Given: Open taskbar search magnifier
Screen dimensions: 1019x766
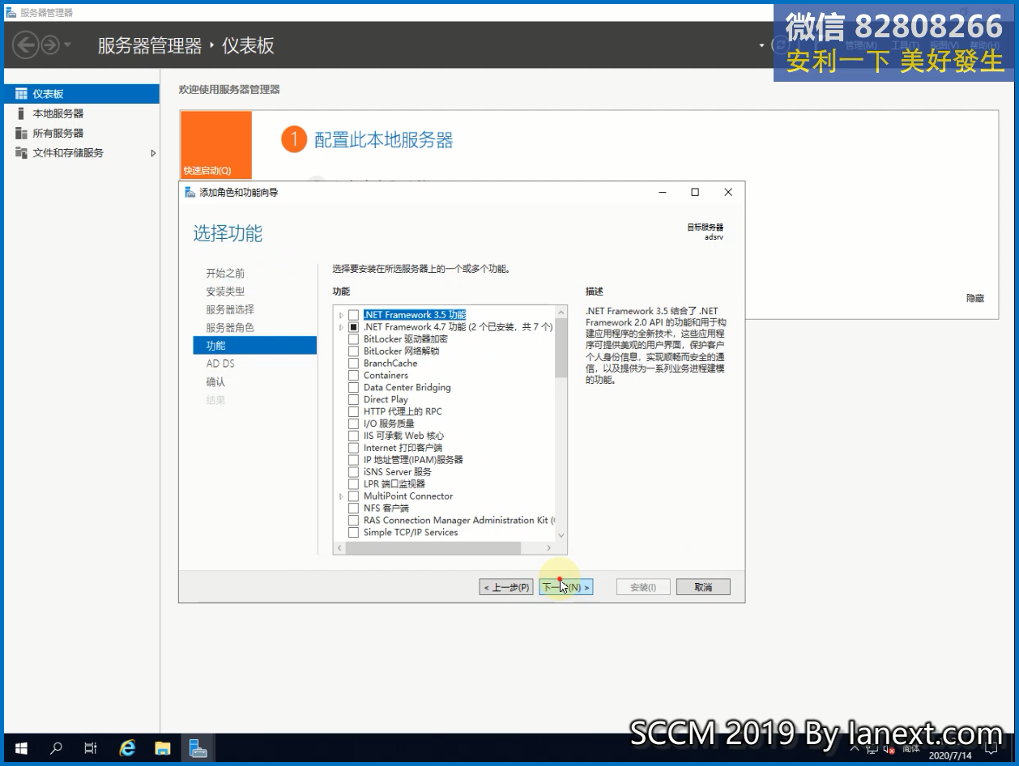Looking at the screenshot, I should point(56,748).
